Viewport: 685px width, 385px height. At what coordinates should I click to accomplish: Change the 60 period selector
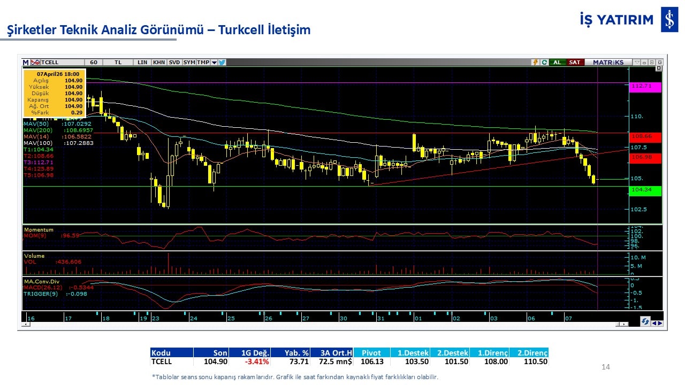coord(94,63)
